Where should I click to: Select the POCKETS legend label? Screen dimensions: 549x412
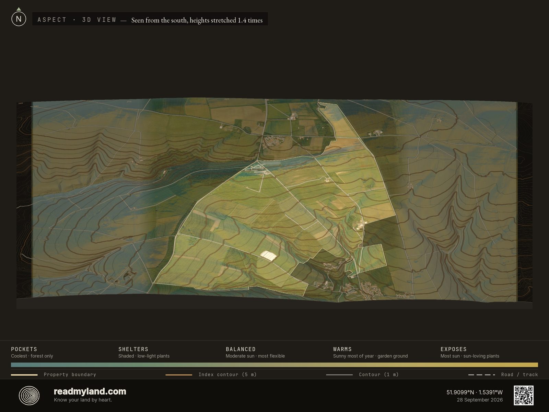[x=24, y=349]
